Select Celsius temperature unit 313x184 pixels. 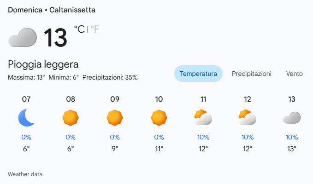pyautogui.click(x=79, y=29)
